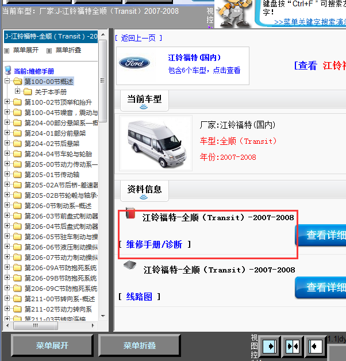
Task: Expand the 第211-00节转向系-概述 node
Action: click(x=7, y=298)
